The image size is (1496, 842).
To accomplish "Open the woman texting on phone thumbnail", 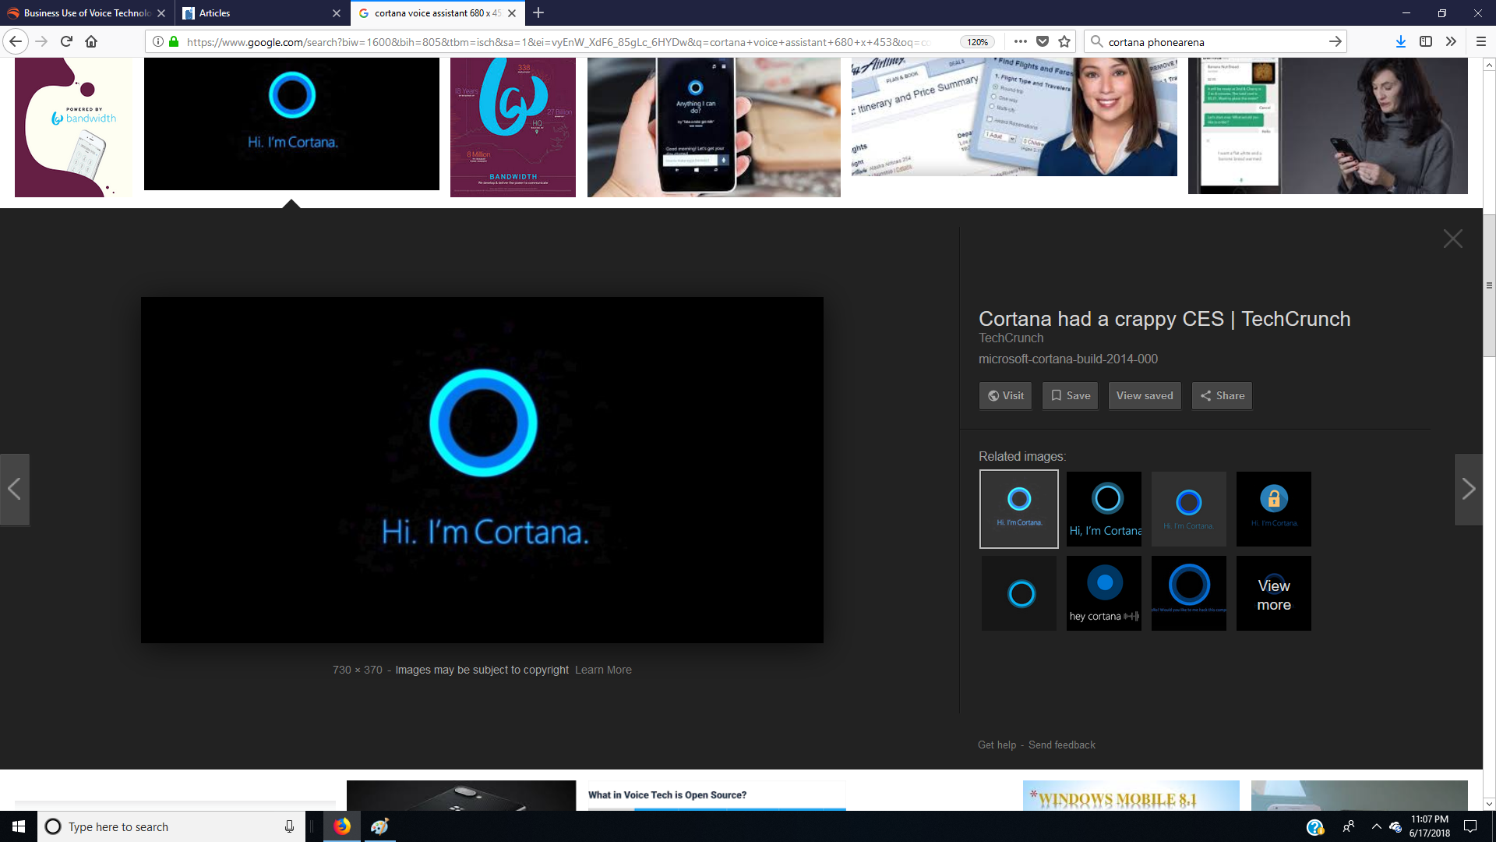I will (1328, 126).
